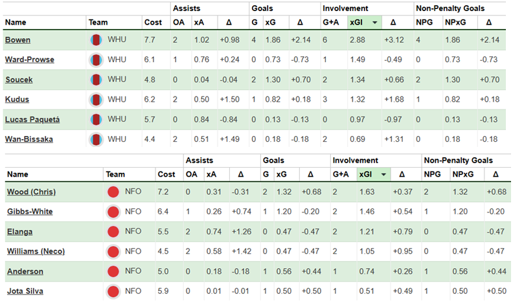
Task: Click the Forest badge in Elanga's row
Action: [113, 231]
